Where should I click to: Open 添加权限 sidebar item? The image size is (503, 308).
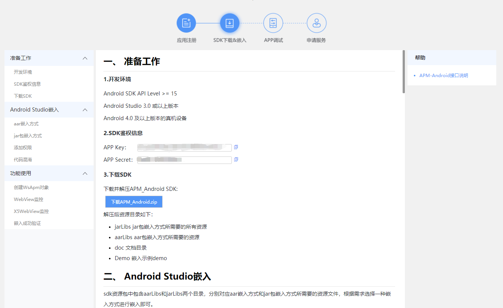(x=23, y=147)
